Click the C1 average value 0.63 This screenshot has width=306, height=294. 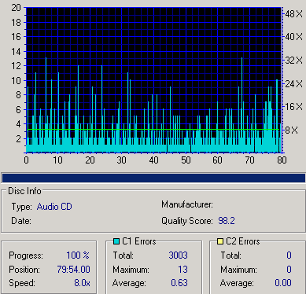(179, 283)
